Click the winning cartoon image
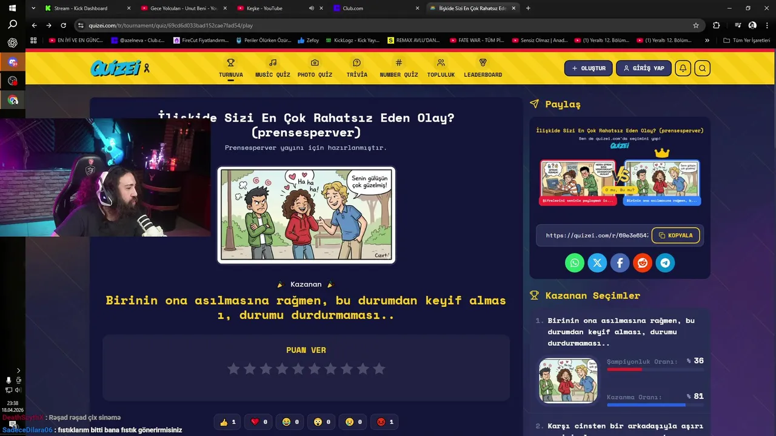Image resolution: width=776 pixels, height=436 pixels. pos(306,215)
